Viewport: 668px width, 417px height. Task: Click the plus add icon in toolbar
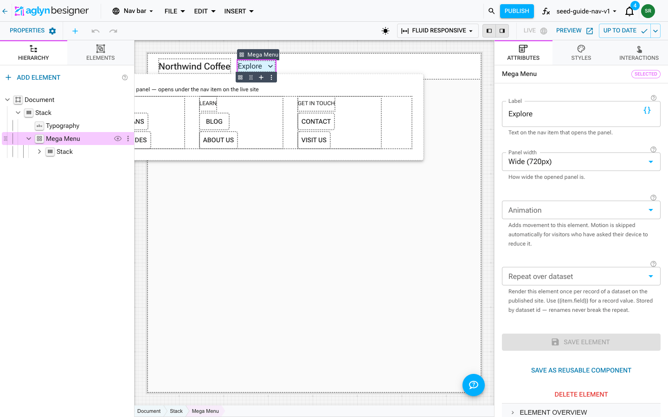coord(75,31)
